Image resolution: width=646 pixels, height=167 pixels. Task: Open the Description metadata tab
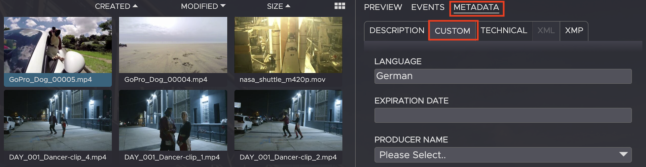tap(397, 31)
